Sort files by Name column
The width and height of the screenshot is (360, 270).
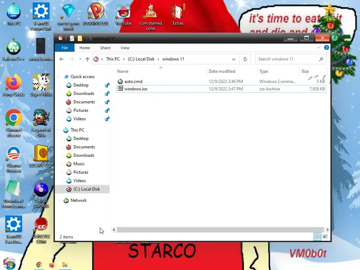coord(161,71)
